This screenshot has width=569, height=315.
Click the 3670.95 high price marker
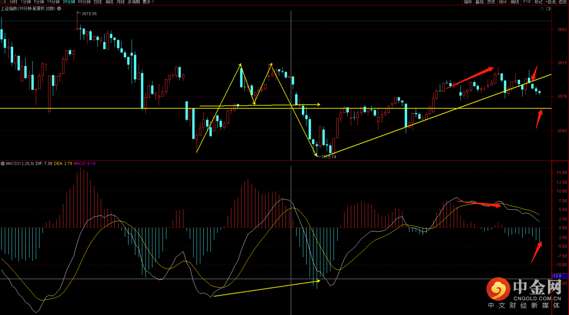[89, 14]
